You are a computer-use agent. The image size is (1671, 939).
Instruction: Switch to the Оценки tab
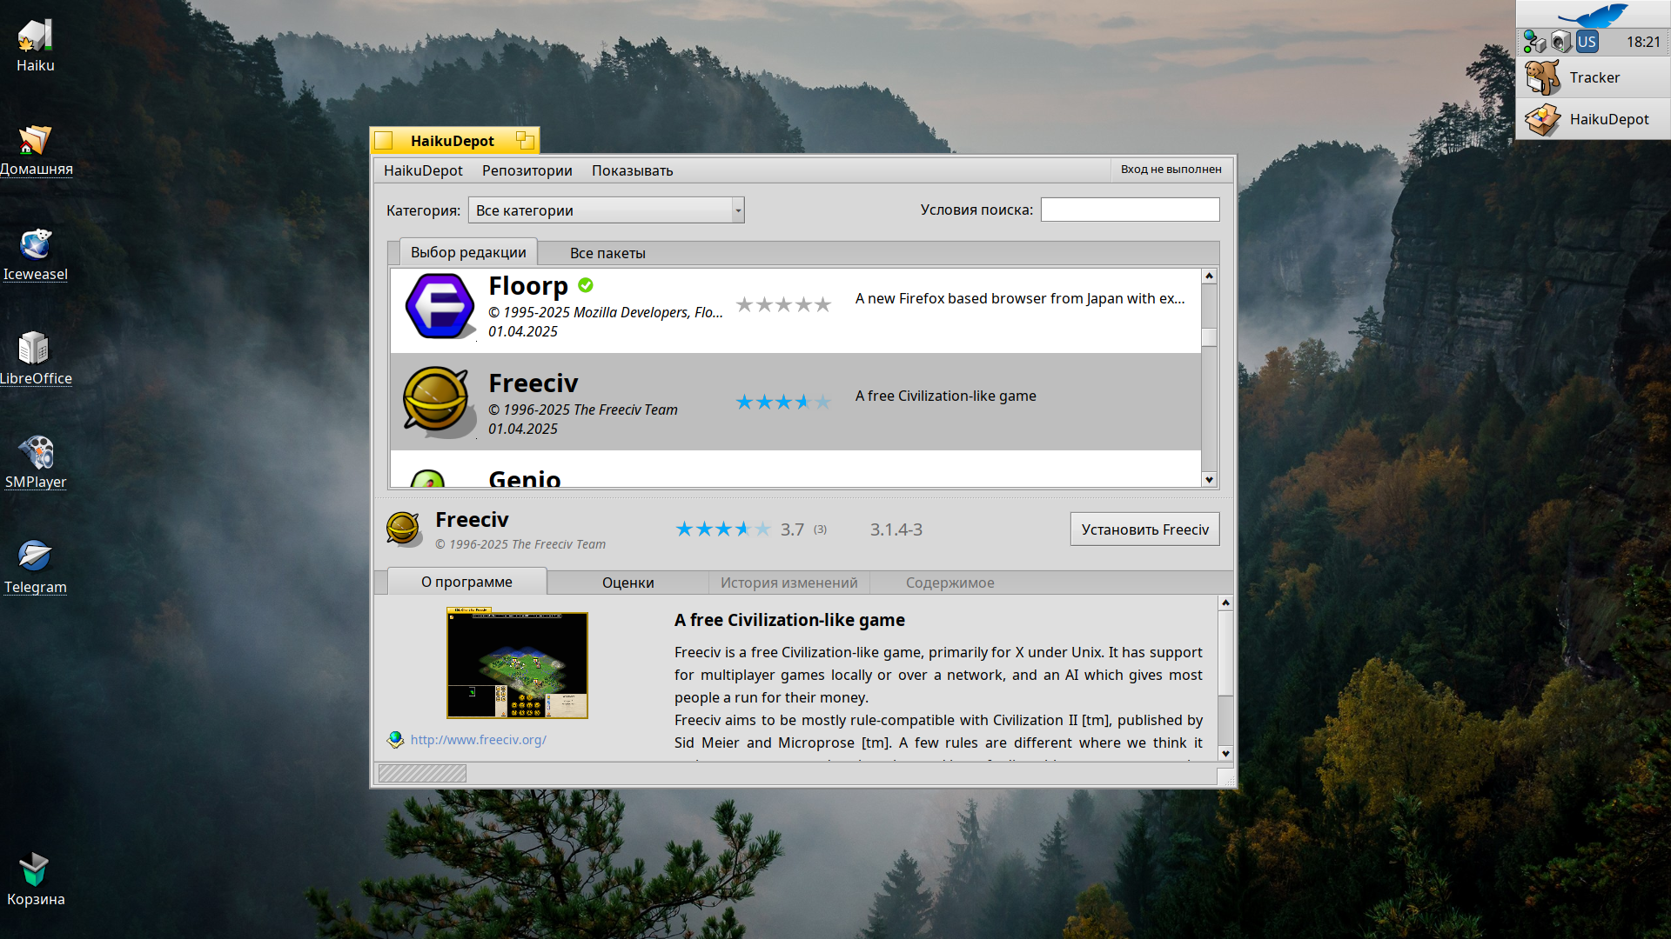click(x=627, y=583)
